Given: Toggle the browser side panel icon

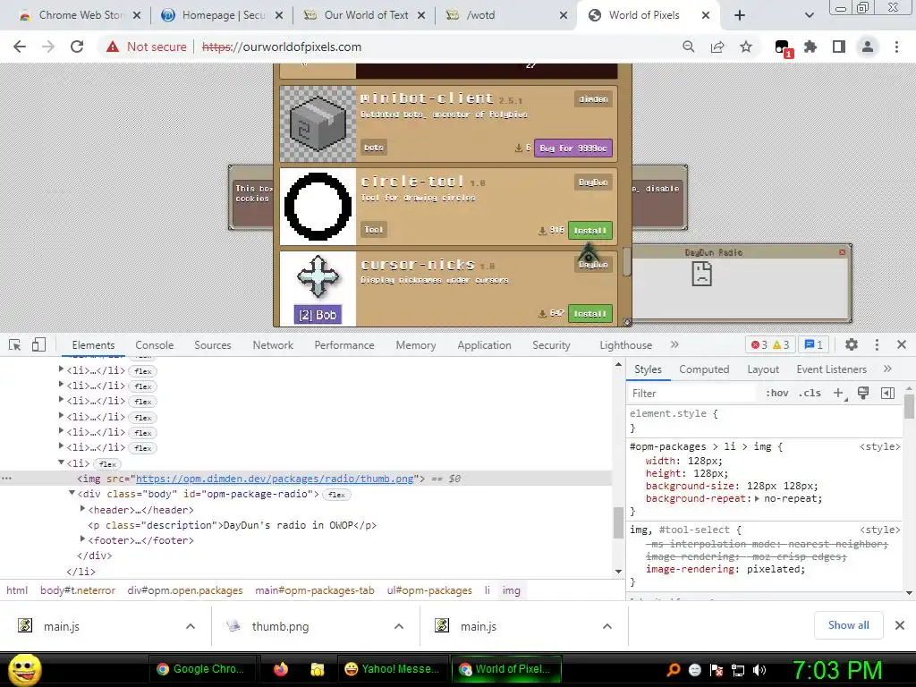Looking at the screenshot, I should pos(839,47).
